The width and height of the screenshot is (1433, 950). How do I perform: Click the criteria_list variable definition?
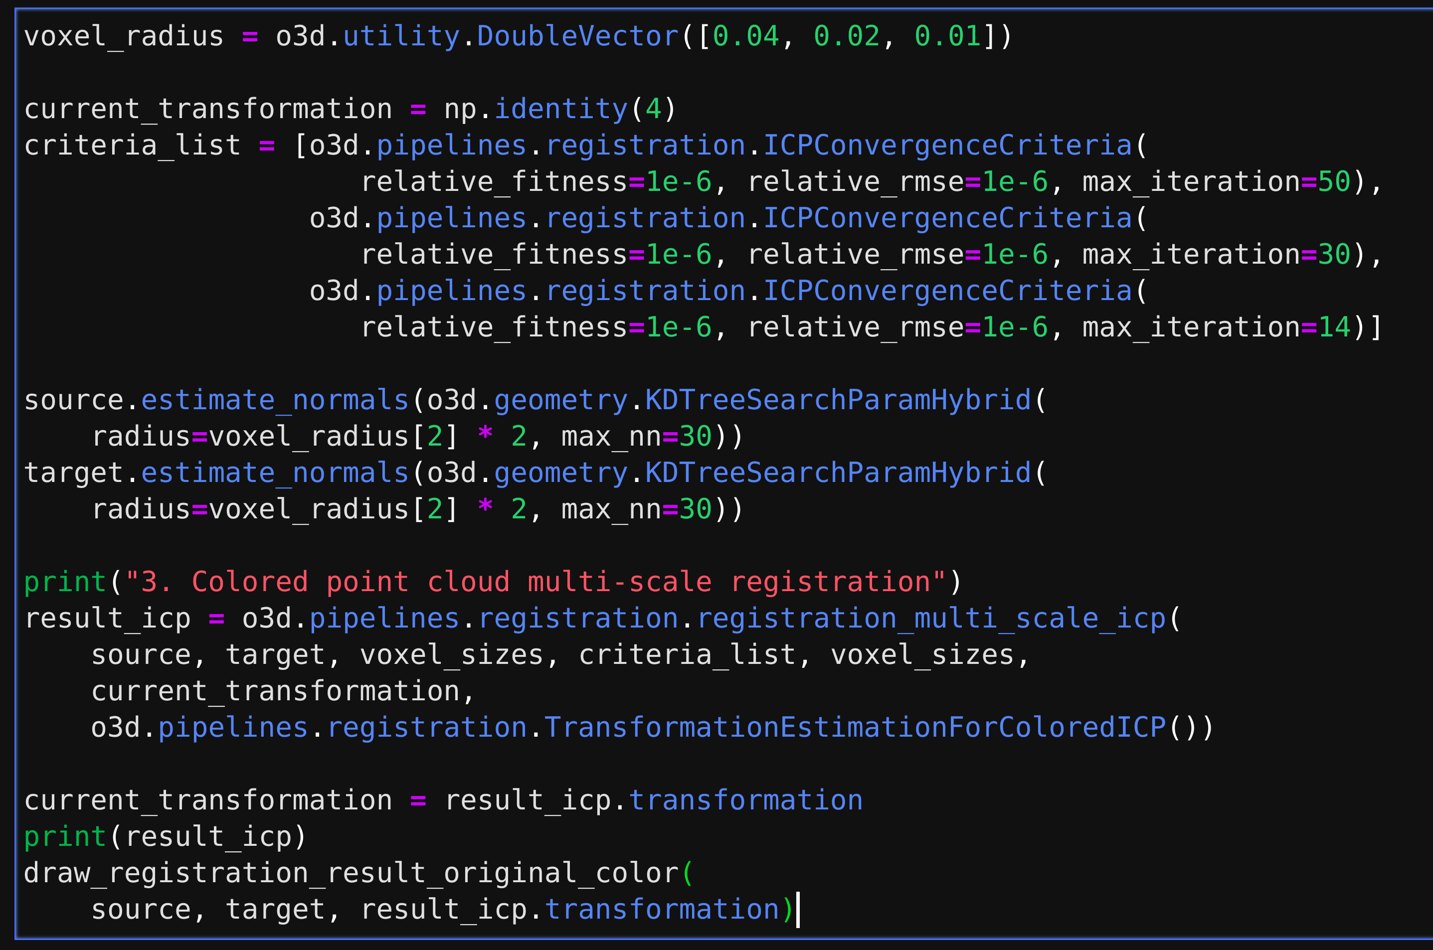point(132,146)
